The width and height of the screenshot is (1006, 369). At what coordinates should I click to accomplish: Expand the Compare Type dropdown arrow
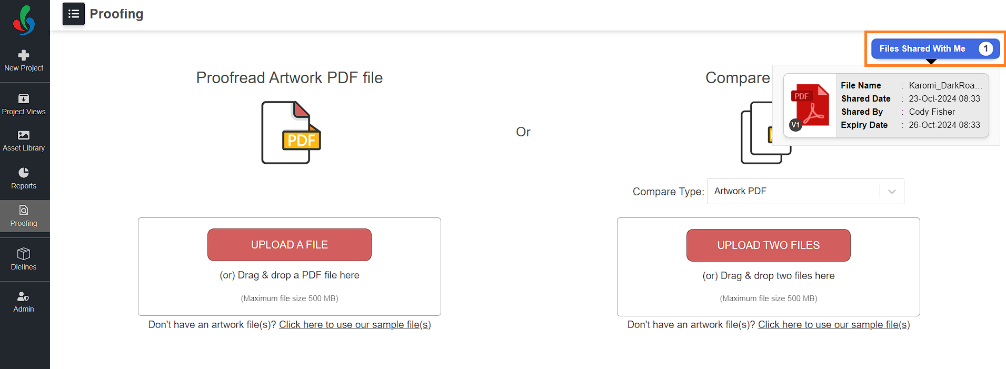click(892, 192)
